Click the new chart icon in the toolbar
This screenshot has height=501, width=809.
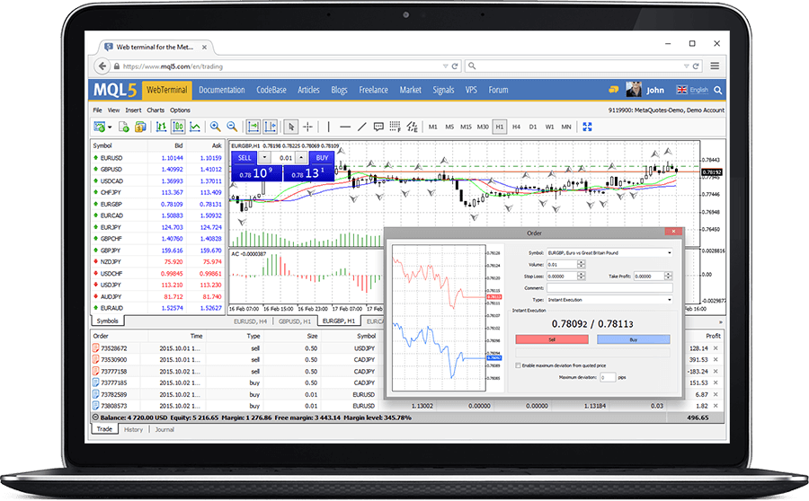click(100, 127)
